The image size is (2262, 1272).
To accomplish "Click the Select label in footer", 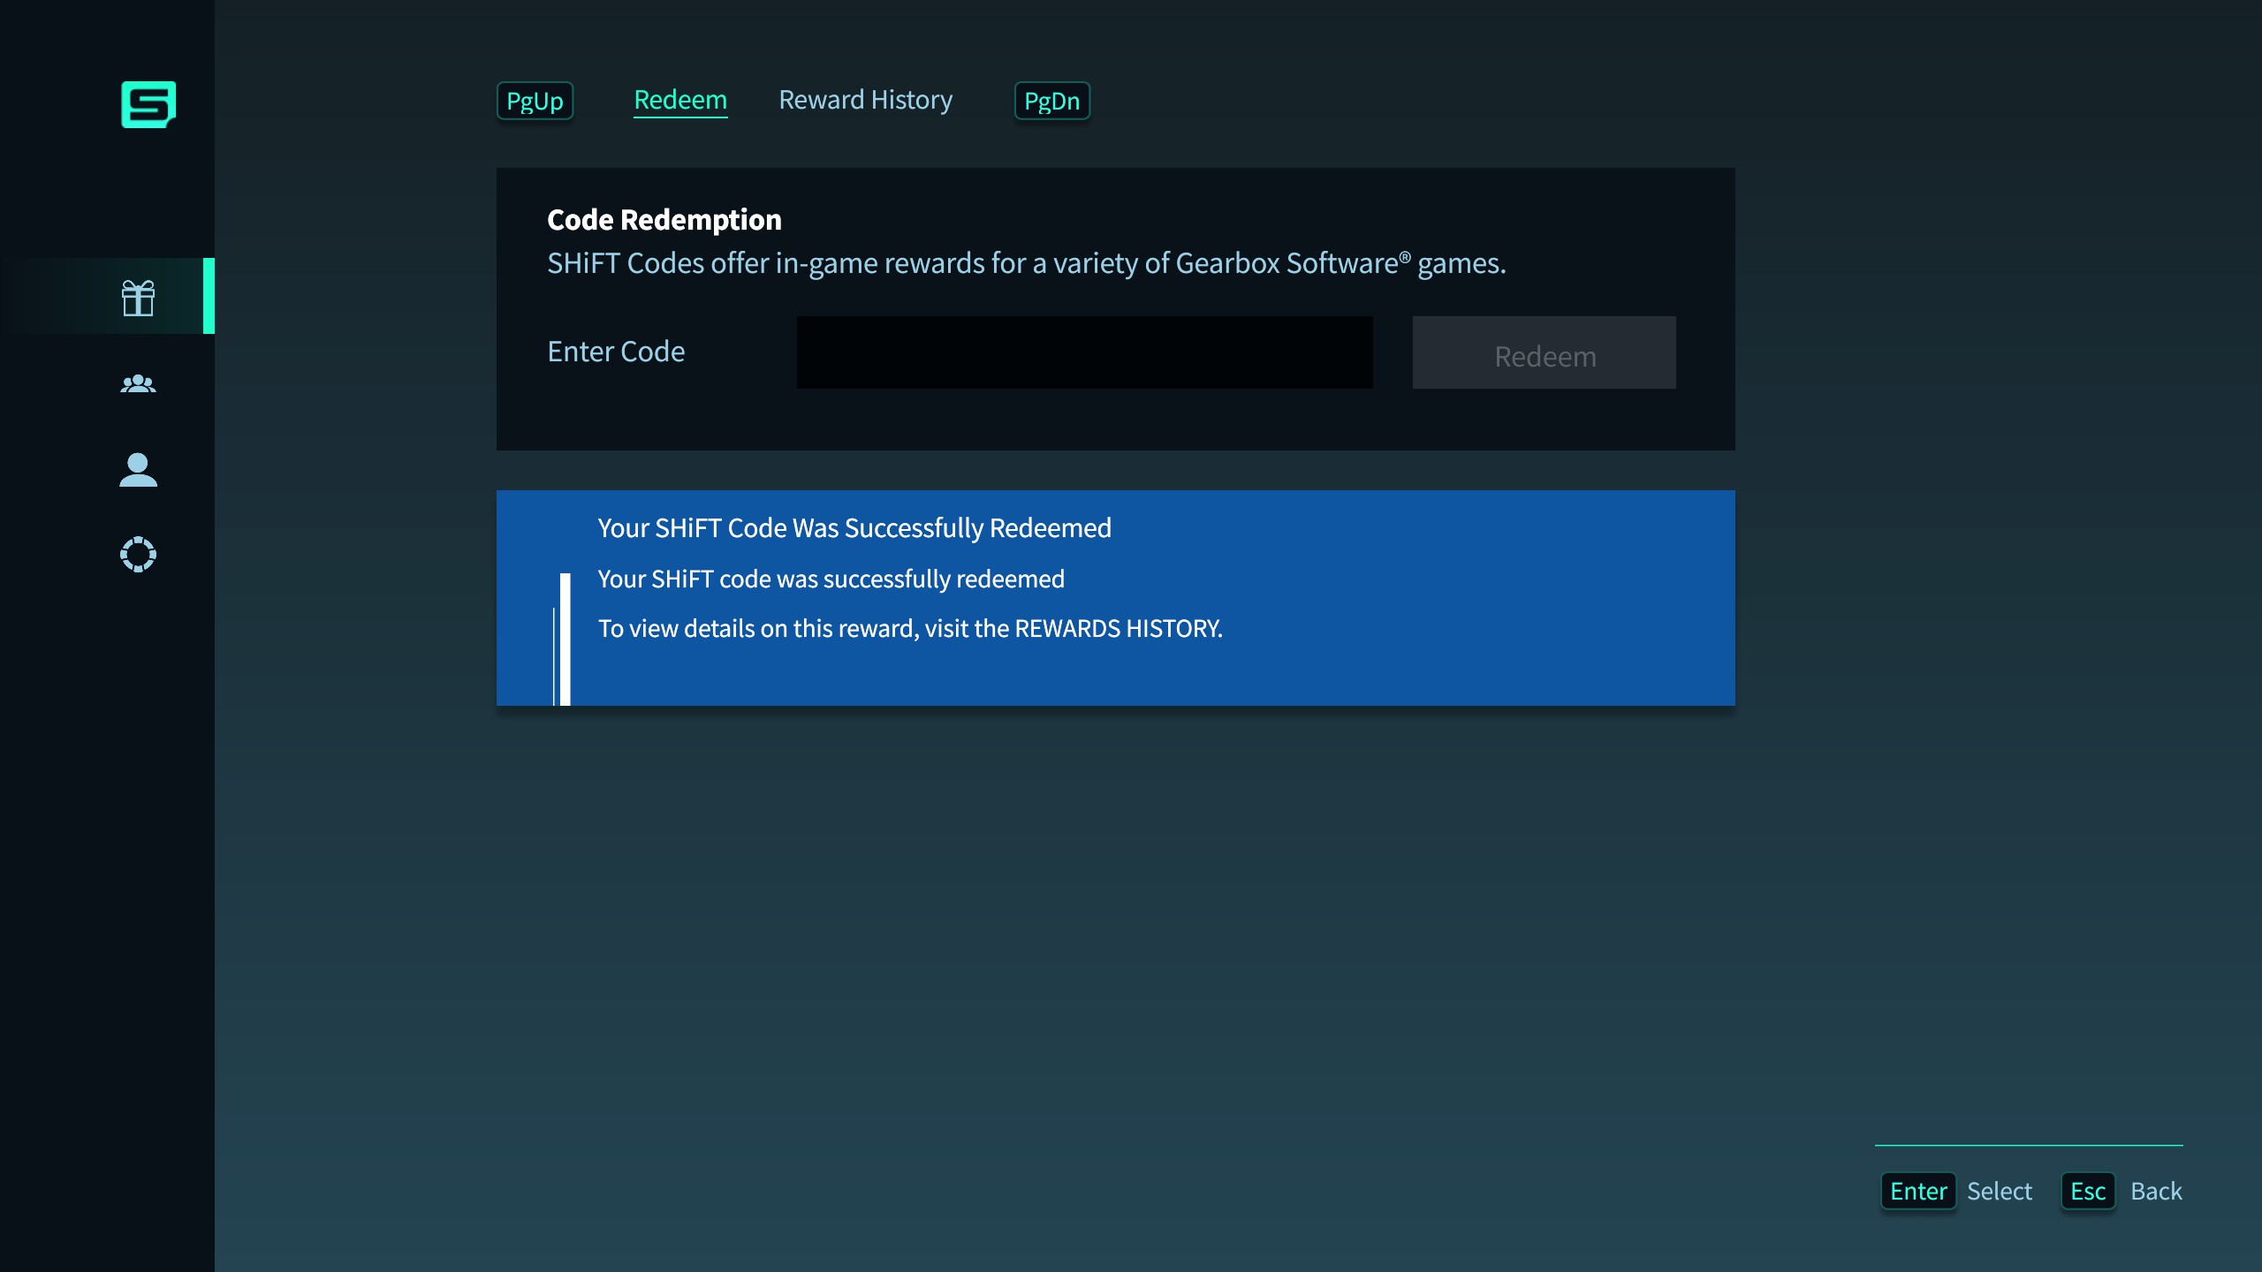I will click(x=1999, y=1191).
